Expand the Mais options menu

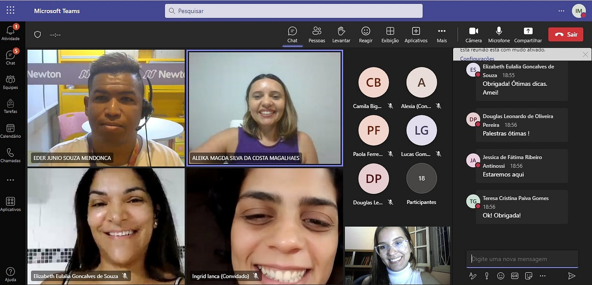pos(441,34)
